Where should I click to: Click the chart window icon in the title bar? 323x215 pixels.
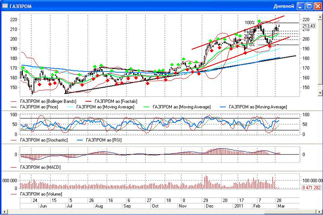[5, 6]
